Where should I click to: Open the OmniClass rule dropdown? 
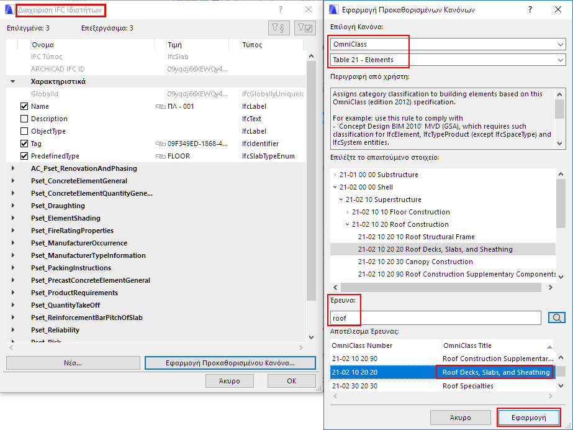(x=448, y=44)
